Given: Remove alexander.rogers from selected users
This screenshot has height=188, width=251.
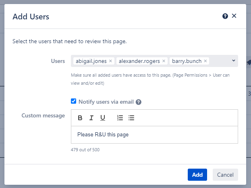Looking at the screenshot, I should coord(164,61).
